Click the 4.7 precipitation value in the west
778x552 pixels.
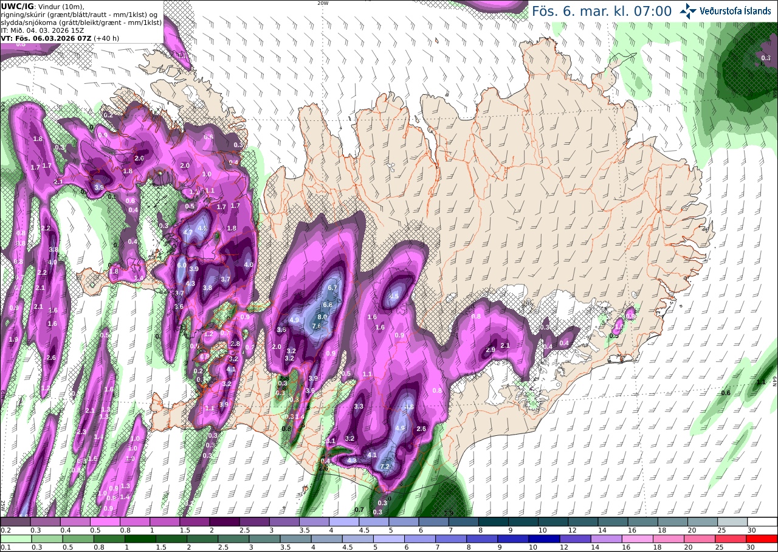coord(188,232)
